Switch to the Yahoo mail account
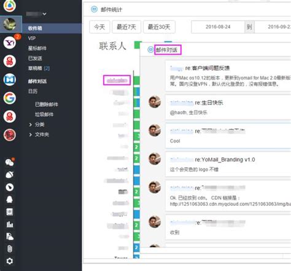The height and width of the screenshot is (271, 291). [x=10, y=42]
